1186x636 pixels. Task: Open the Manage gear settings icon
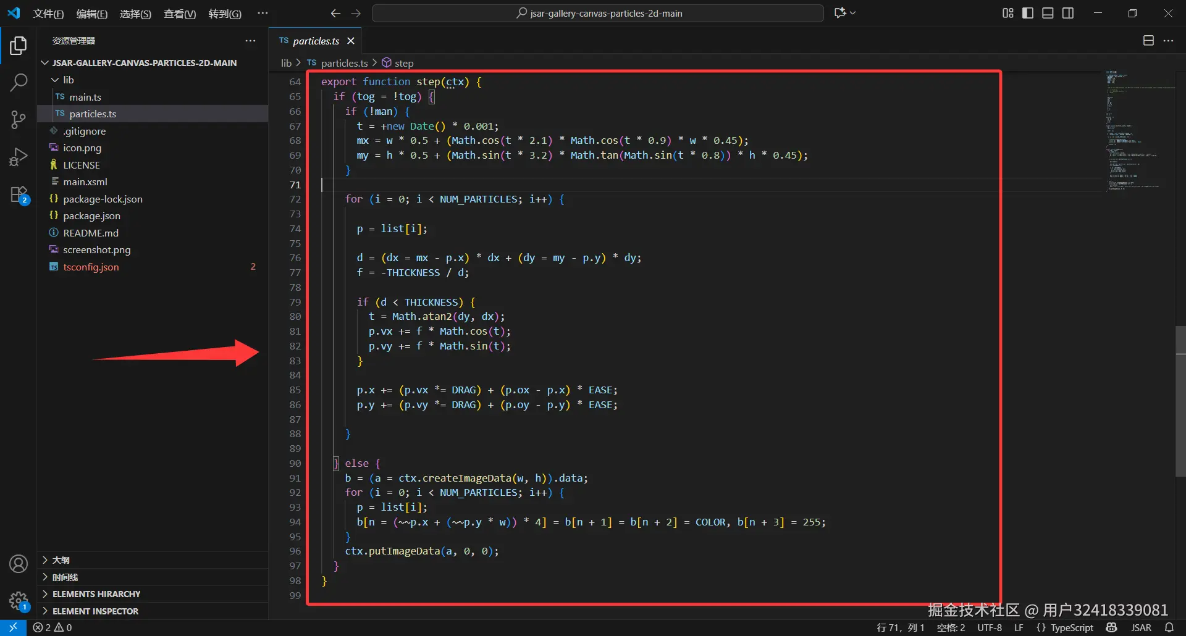pyautogui.click(x=19, y=600)
